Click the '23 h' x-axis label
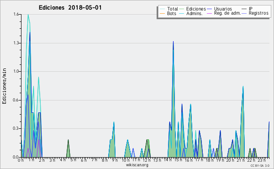The width and height of the screenshot is (274, 169). [262, 160]
